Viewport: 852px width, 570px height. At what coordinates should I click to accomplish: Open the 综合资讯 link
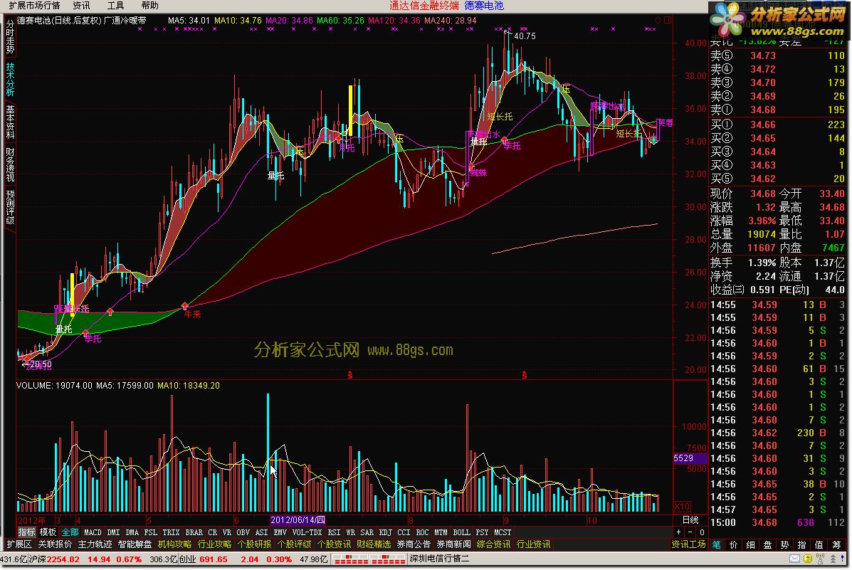click(493, 544)
